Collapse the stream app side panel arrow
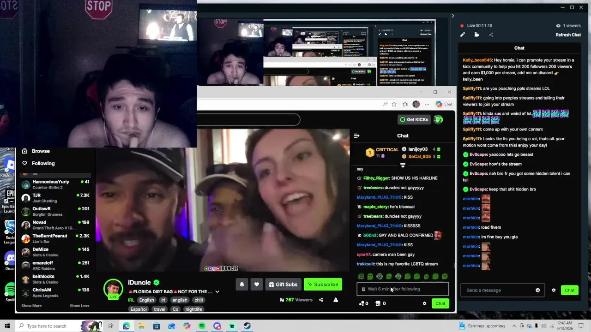 point(452,16)
